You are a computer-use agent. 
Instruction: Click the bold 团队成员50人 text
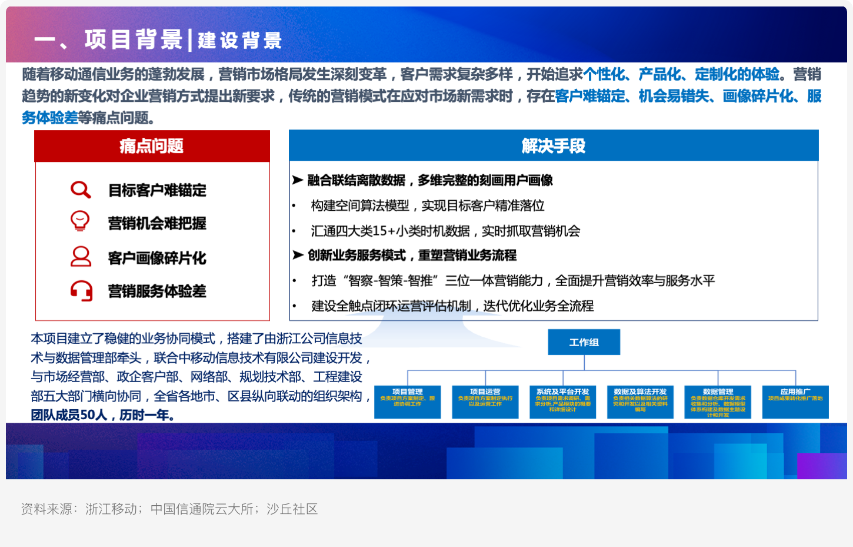pyautogui.click(x=69, y=415)
